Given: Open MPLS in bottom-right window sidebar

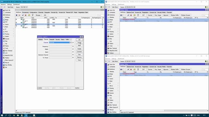Looking at the screenshot, I should point(111,86).
